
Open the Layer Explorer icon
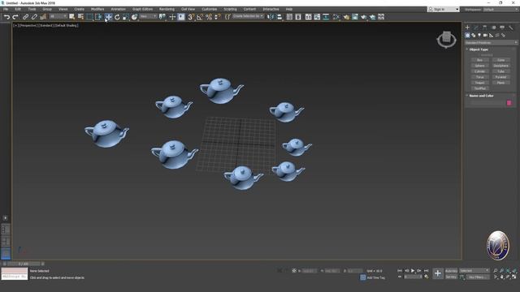pos(298,17)
